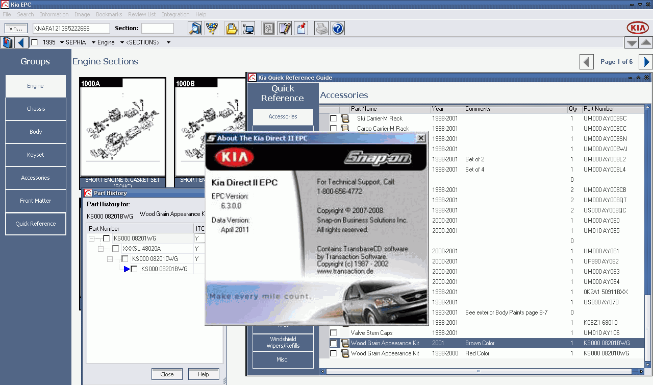The height and width of the screenshot is (385, 653).
Task: Click the grey down-arrow navigation button
Action: pos(632,43)
